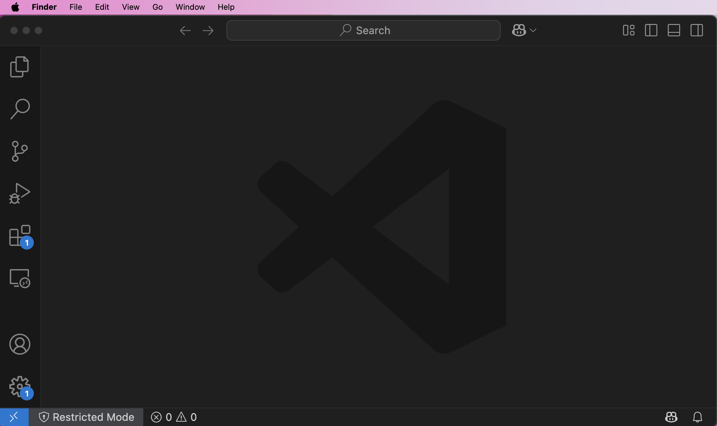Open notifications bell
The image size is (717, 426).
point(697,417)
